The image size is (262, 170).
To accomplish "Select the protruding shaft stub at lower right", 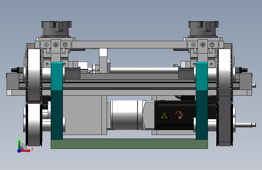I will coord(245,125).
